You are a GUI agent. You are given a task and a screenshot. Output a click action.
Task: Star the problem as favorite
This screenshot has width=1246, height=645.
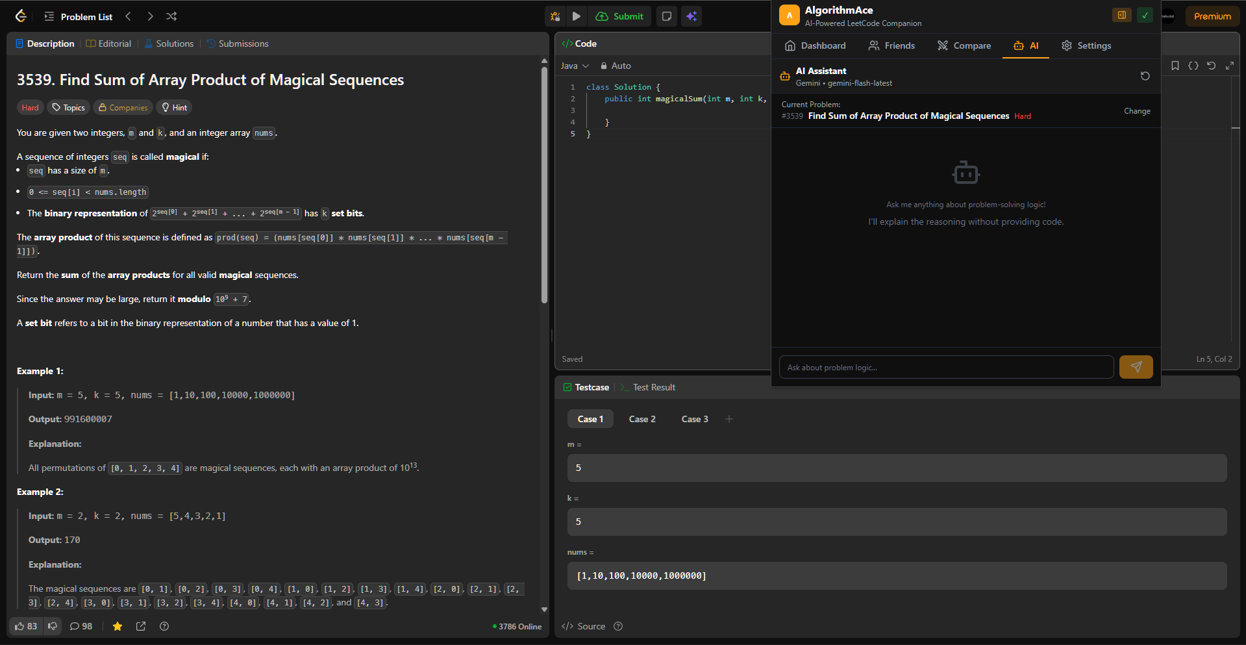[x=117, y=626]
